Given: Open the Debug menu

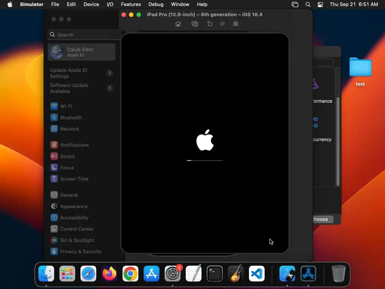Looking at the screenshot, I should [156, 5].
